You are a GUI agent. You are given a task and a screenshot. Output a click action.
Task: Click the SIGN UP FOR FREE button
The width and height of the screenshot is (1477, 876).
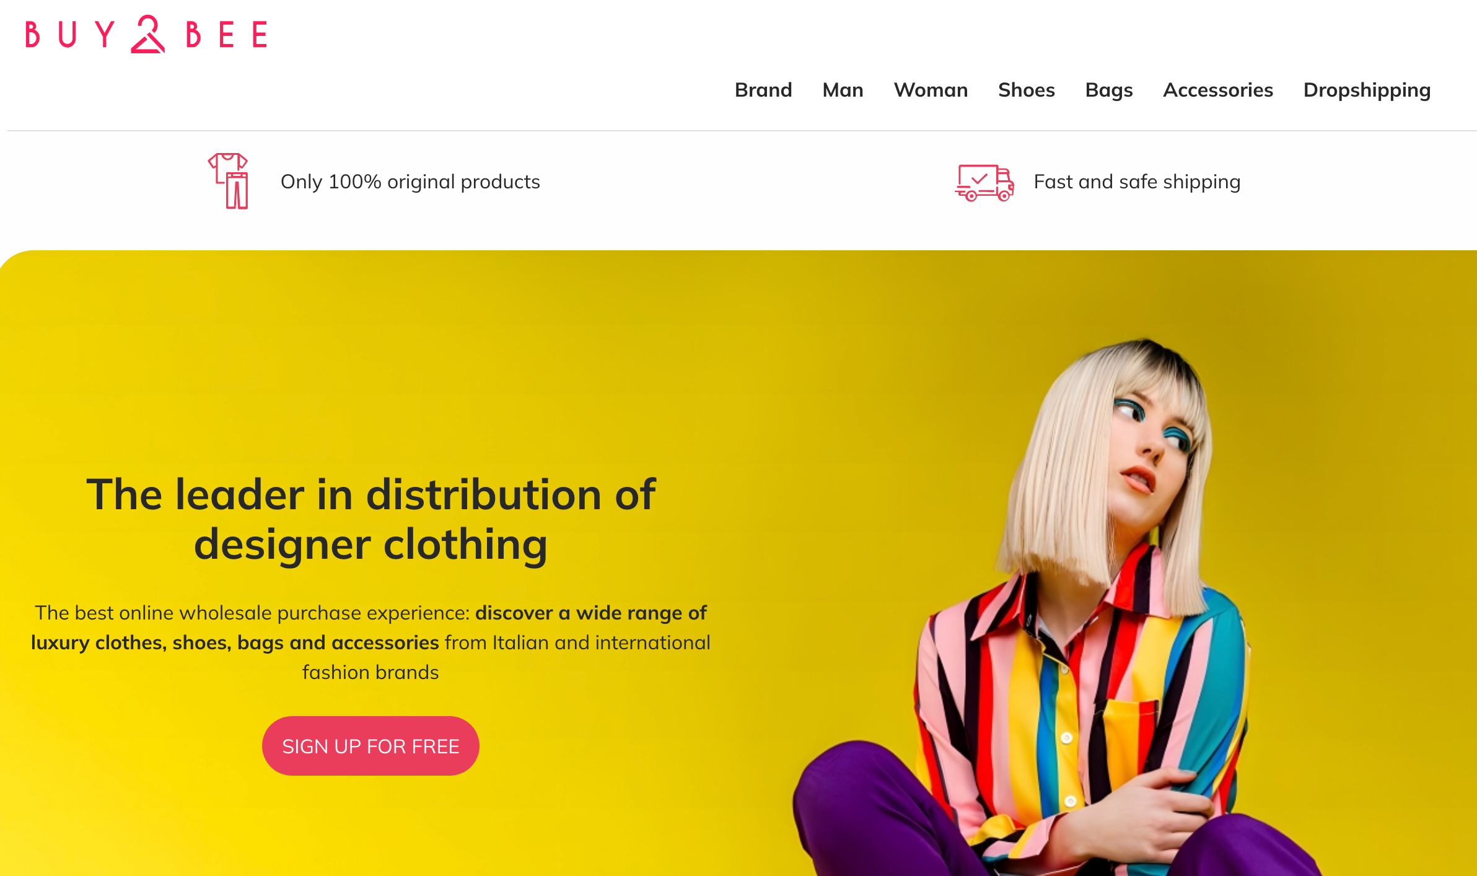(370, 746)
